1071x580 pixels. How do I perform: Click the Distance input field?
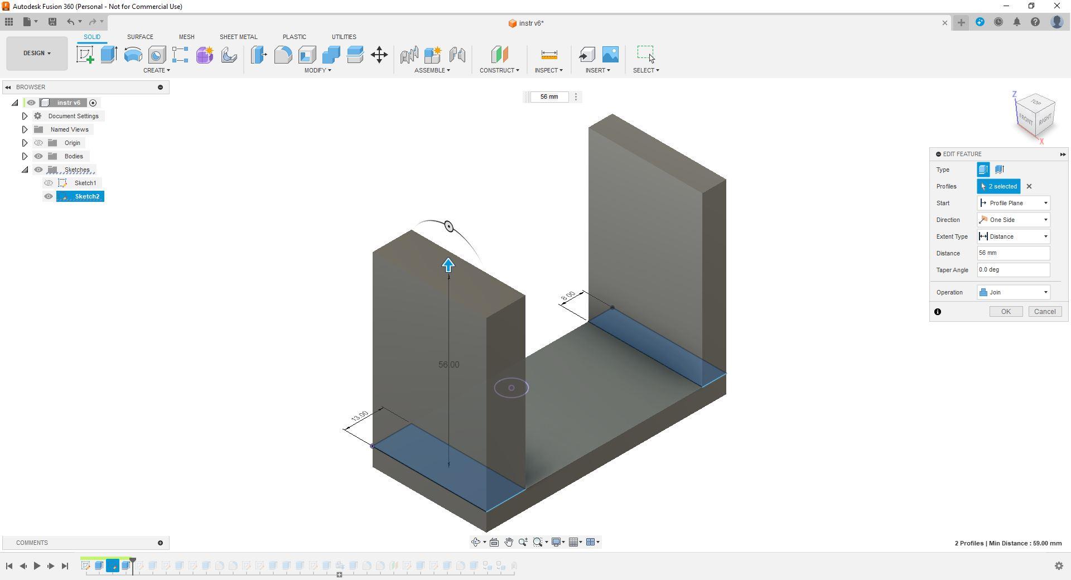click(x=1014, y=253)
